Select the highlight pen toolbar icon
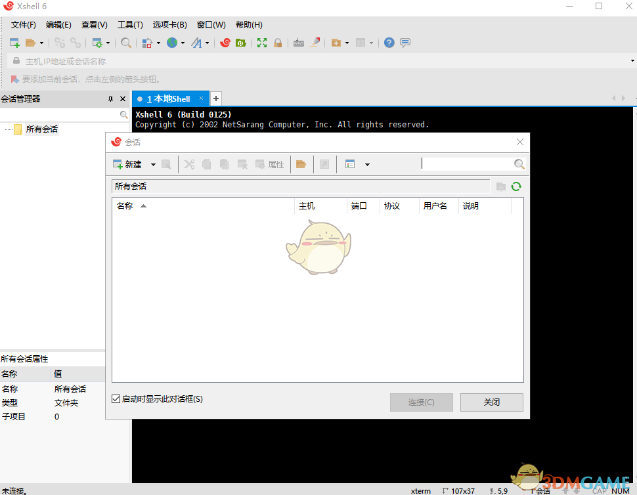This screenshot has height=495, width=637. coord(315,42)
